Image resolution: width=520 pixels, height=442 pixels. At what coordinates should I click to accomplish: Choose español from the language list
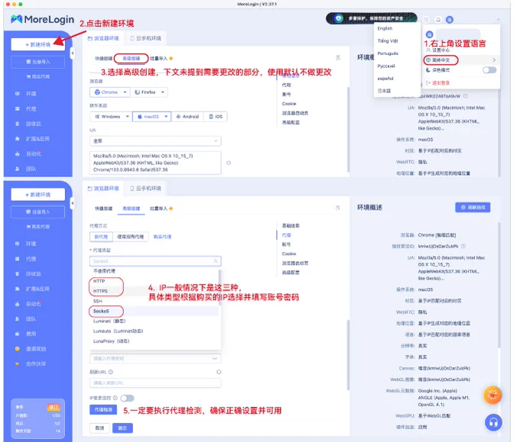click(385, 79)
